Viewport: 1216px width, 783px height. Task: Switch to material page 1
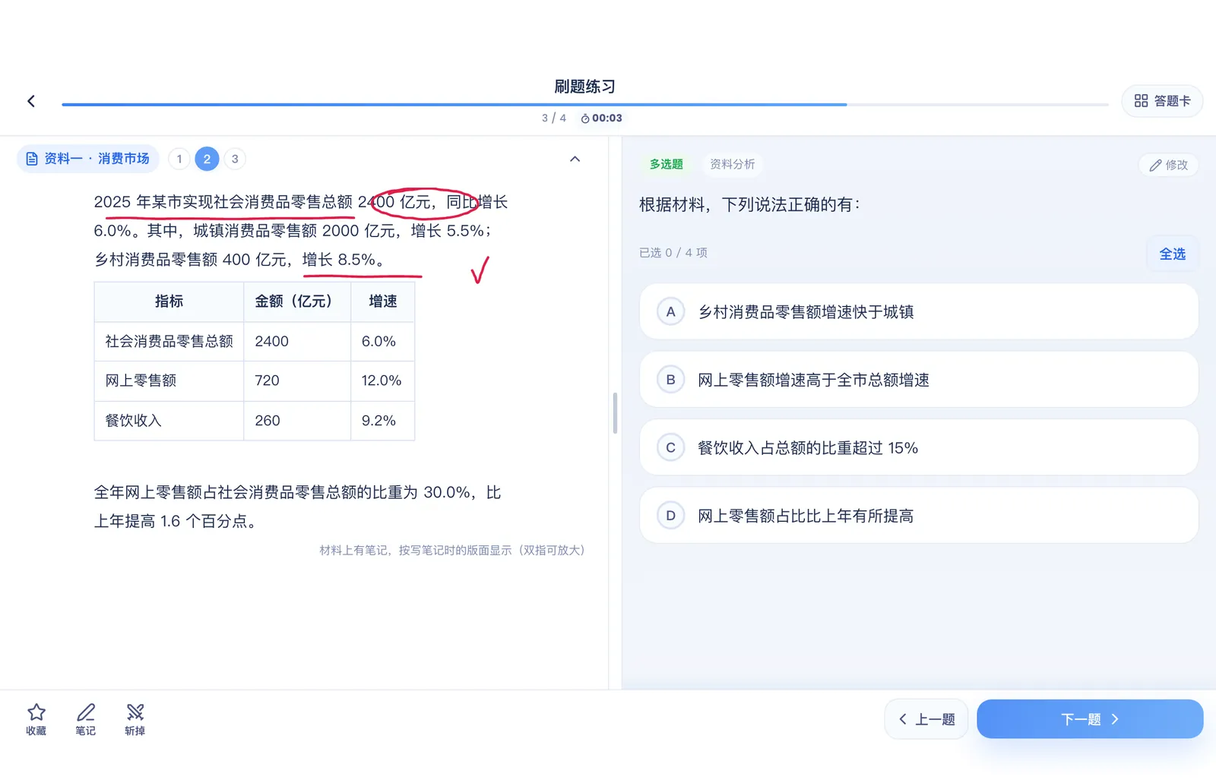179,159
